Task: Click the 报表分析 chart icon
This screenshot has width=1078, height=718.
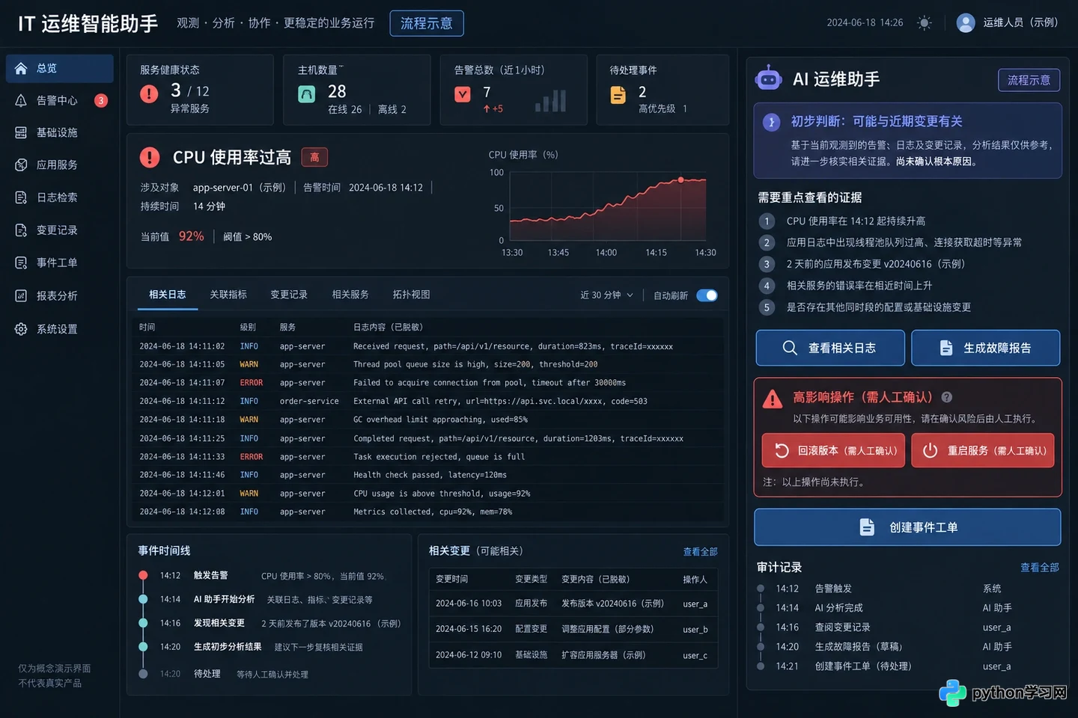Action: 21,295
